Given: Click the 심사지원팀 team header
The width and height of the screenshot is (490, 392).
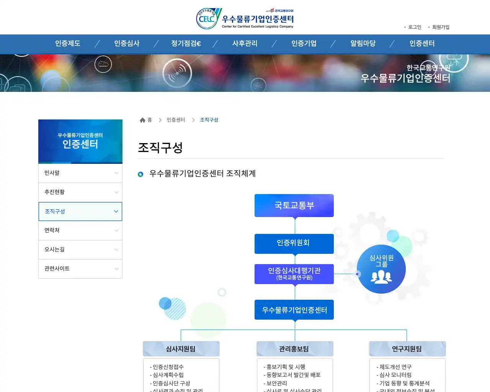Looking at the screenshot, I should [181, 349].
